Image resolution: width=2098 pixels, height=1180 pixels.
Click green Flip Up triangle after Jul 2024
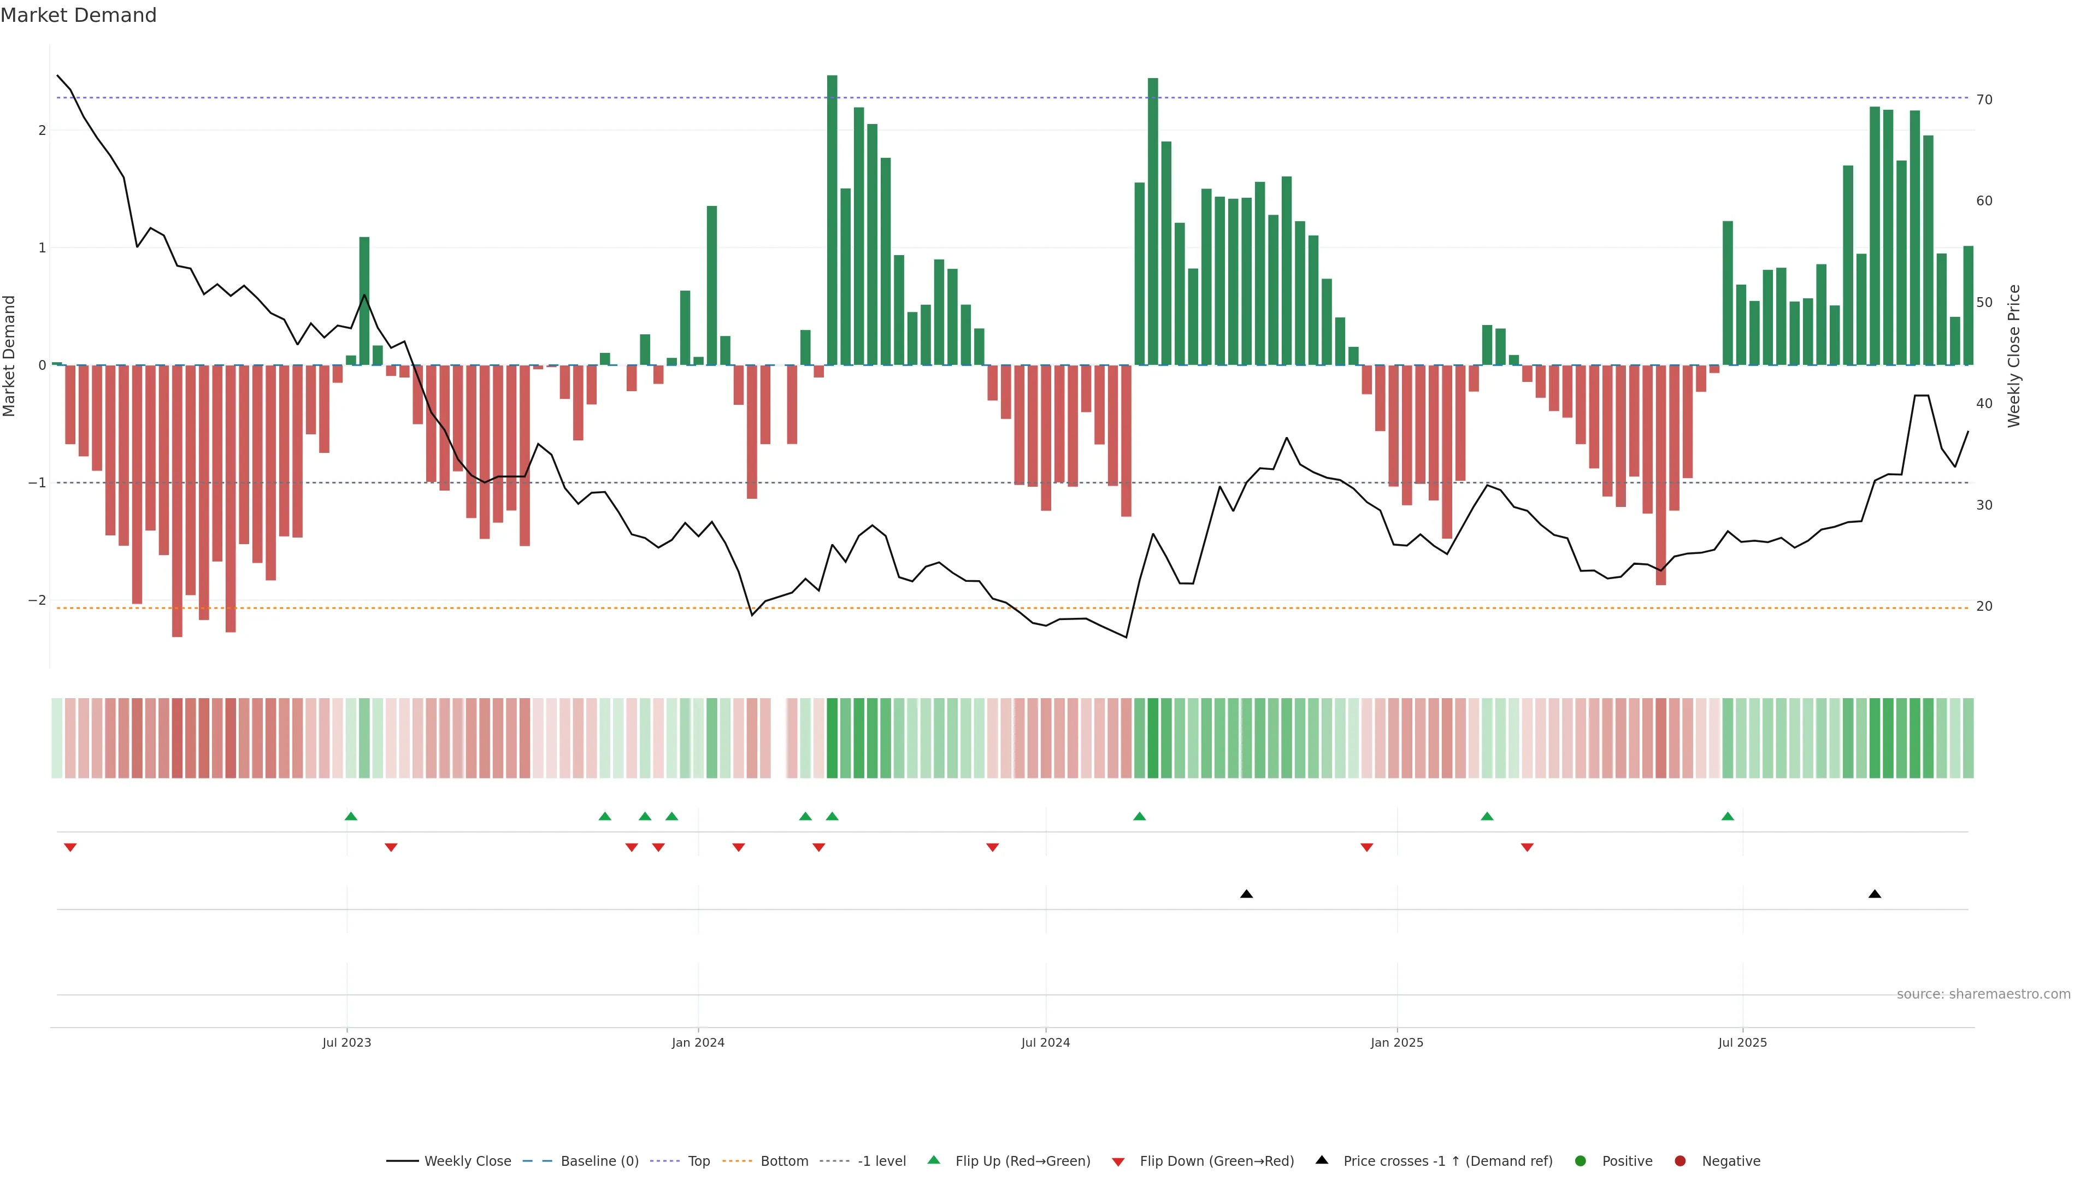click(1139, 816)
